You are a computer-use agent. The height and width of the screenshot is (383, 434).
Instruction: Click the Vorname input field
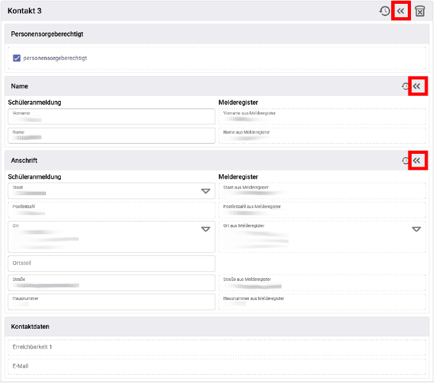click(x=112, y=116)
